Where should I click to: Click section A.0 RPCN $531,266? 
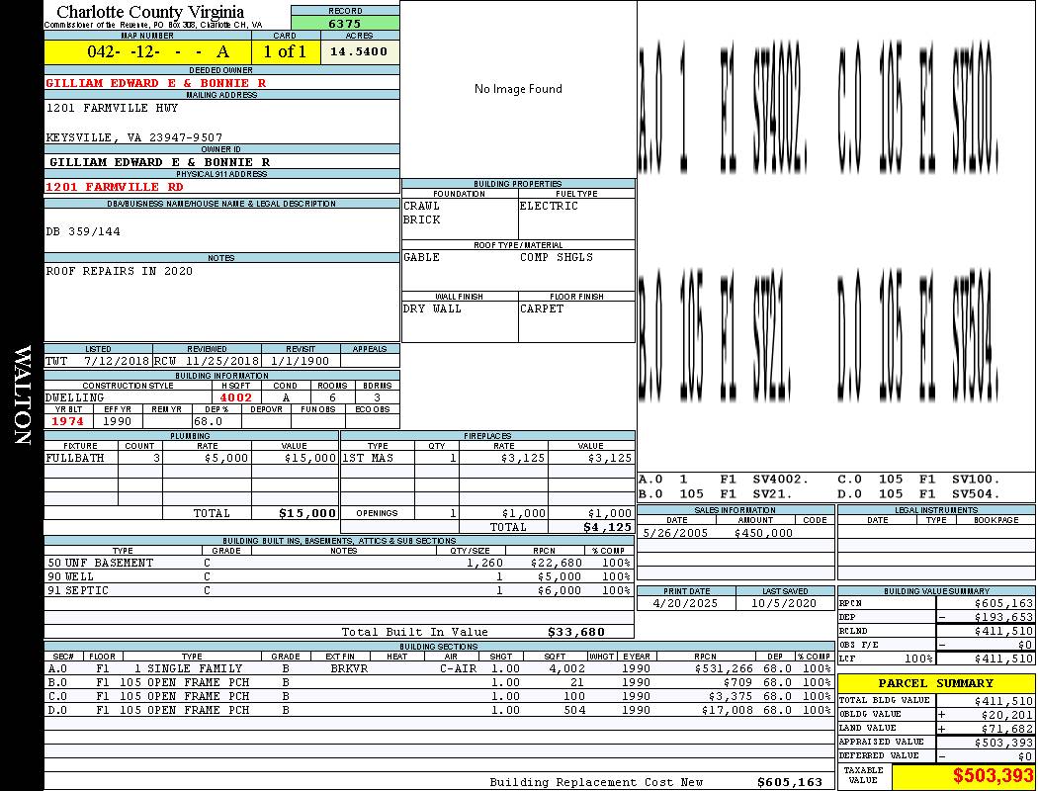(x=724, y=668)
